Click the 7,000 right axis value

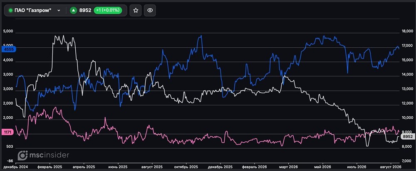[407, 161]
